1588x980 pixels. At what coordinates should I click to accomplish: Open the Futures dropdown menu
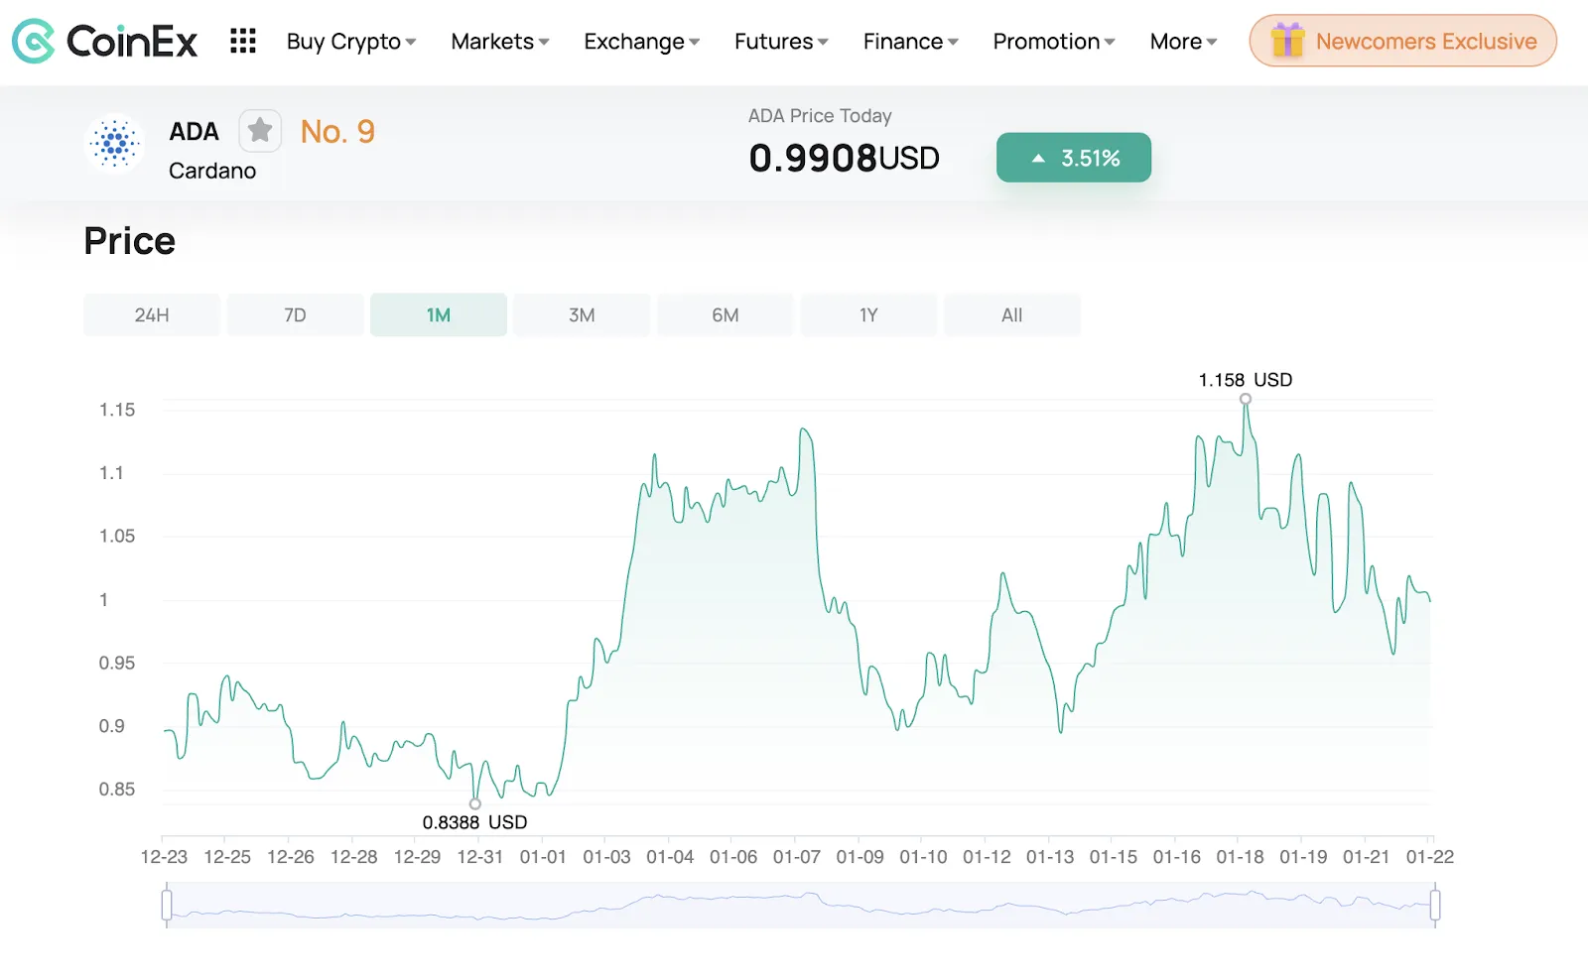pos(781,42)
